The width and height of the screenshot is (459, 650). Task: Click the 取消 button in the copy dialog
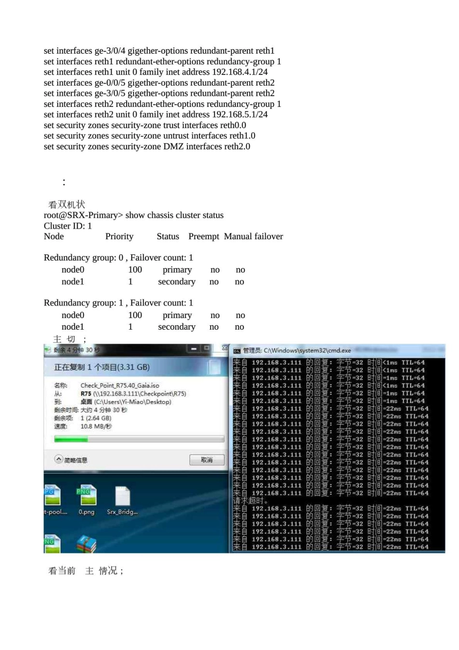coord(206,460)
